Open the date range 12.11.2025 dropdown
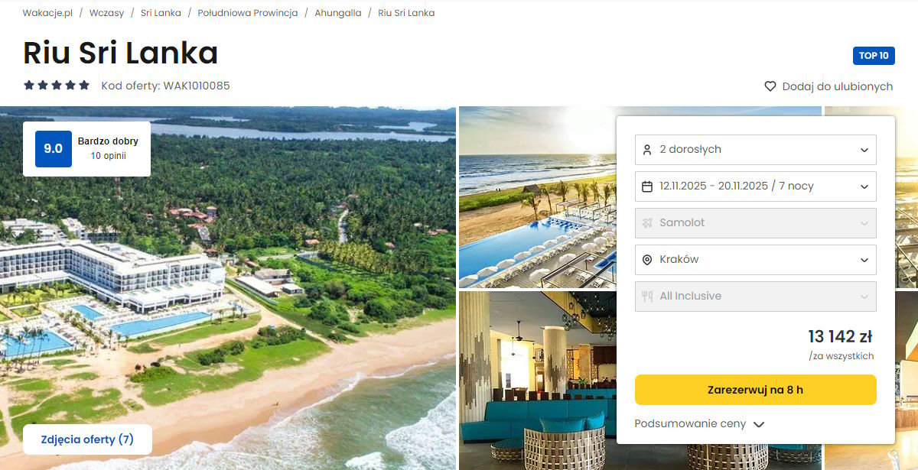This screenshot has height=470, width=918. tap(756, 186)
